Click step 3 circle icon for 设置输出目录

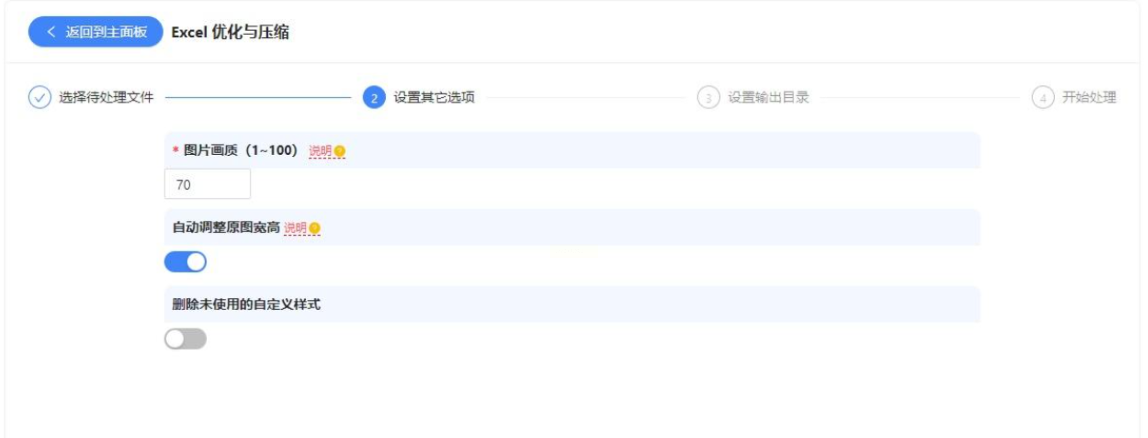tap(708, 97)
